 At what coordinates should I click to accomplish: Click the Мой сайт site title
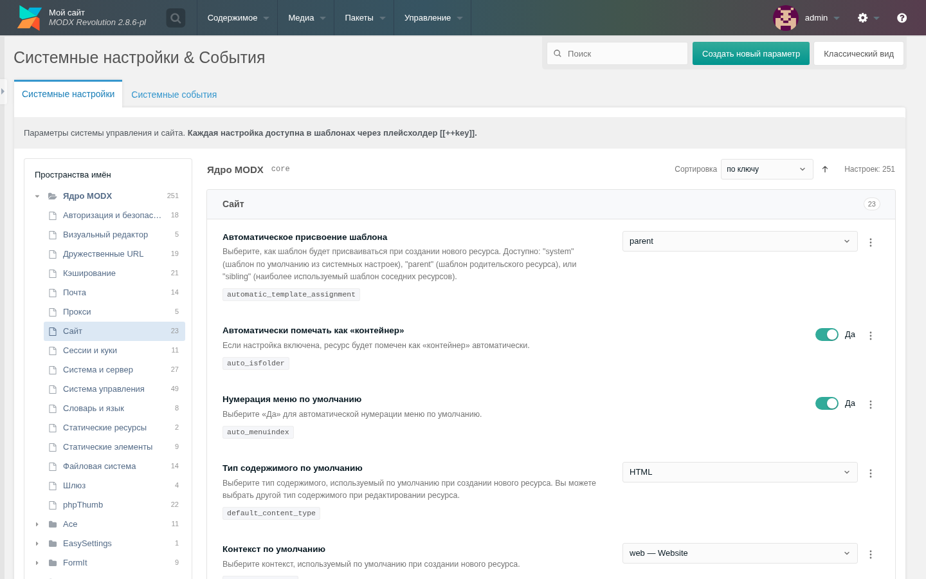[67, 12]
